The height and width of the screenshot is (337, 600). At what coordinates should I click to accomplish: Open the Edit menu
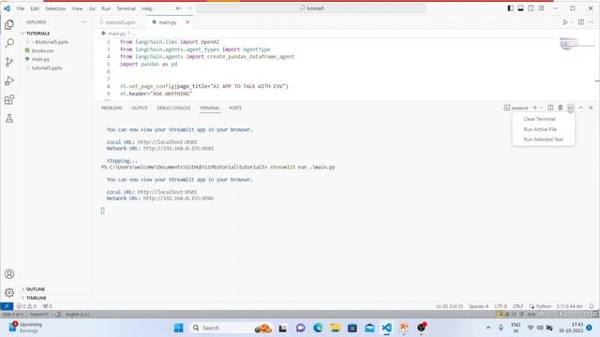(35, 8)
